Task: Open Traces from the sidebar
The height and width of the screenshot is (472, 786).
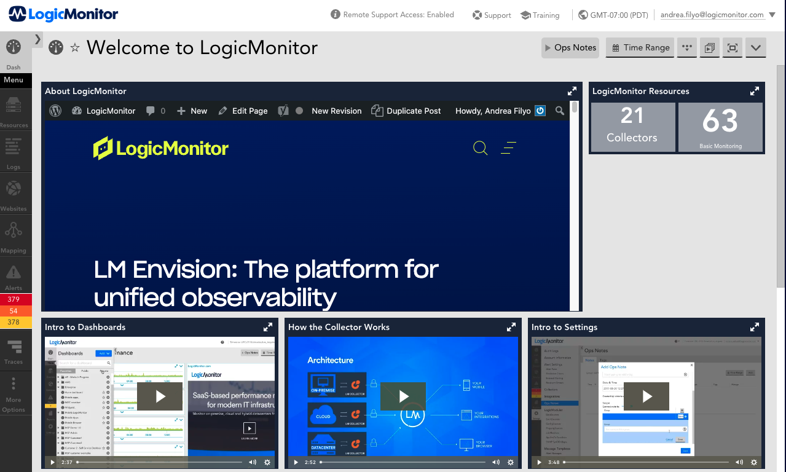Action: (14, 350)
